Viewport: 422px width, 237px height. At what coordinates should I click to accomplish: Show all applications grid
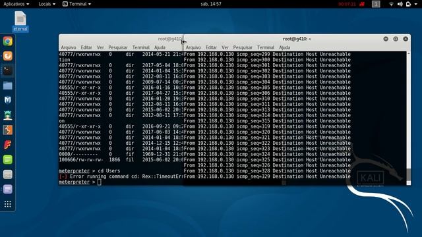[7, 204]
